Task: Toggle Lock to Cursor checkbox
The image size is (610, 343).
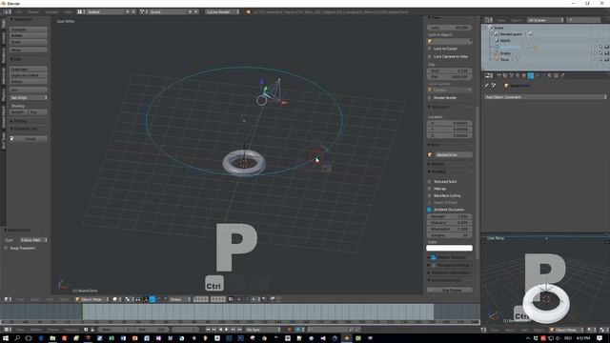Action: (430, 49)
